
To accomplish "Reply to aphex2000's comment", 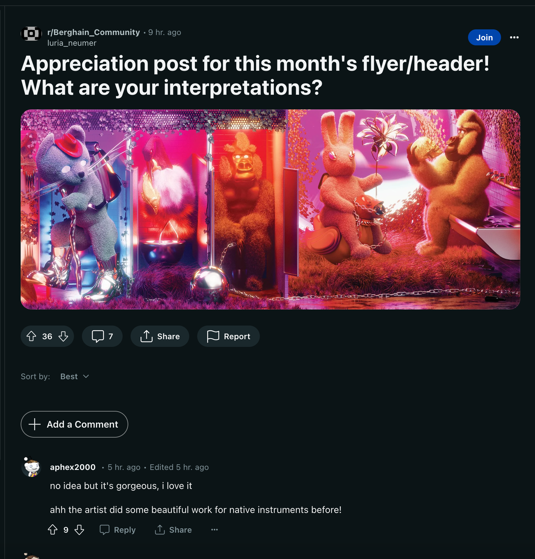I will click(118, 530).
